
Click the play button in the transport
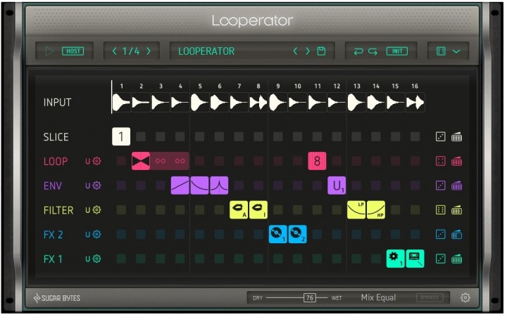click(49, 51)
